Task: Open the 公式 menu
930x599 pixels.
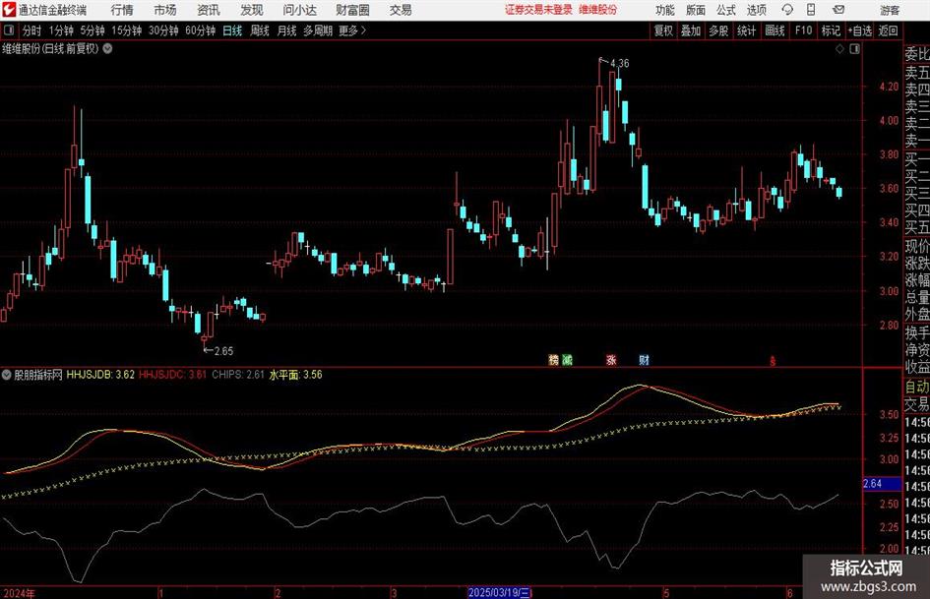Action: [725, 10]
